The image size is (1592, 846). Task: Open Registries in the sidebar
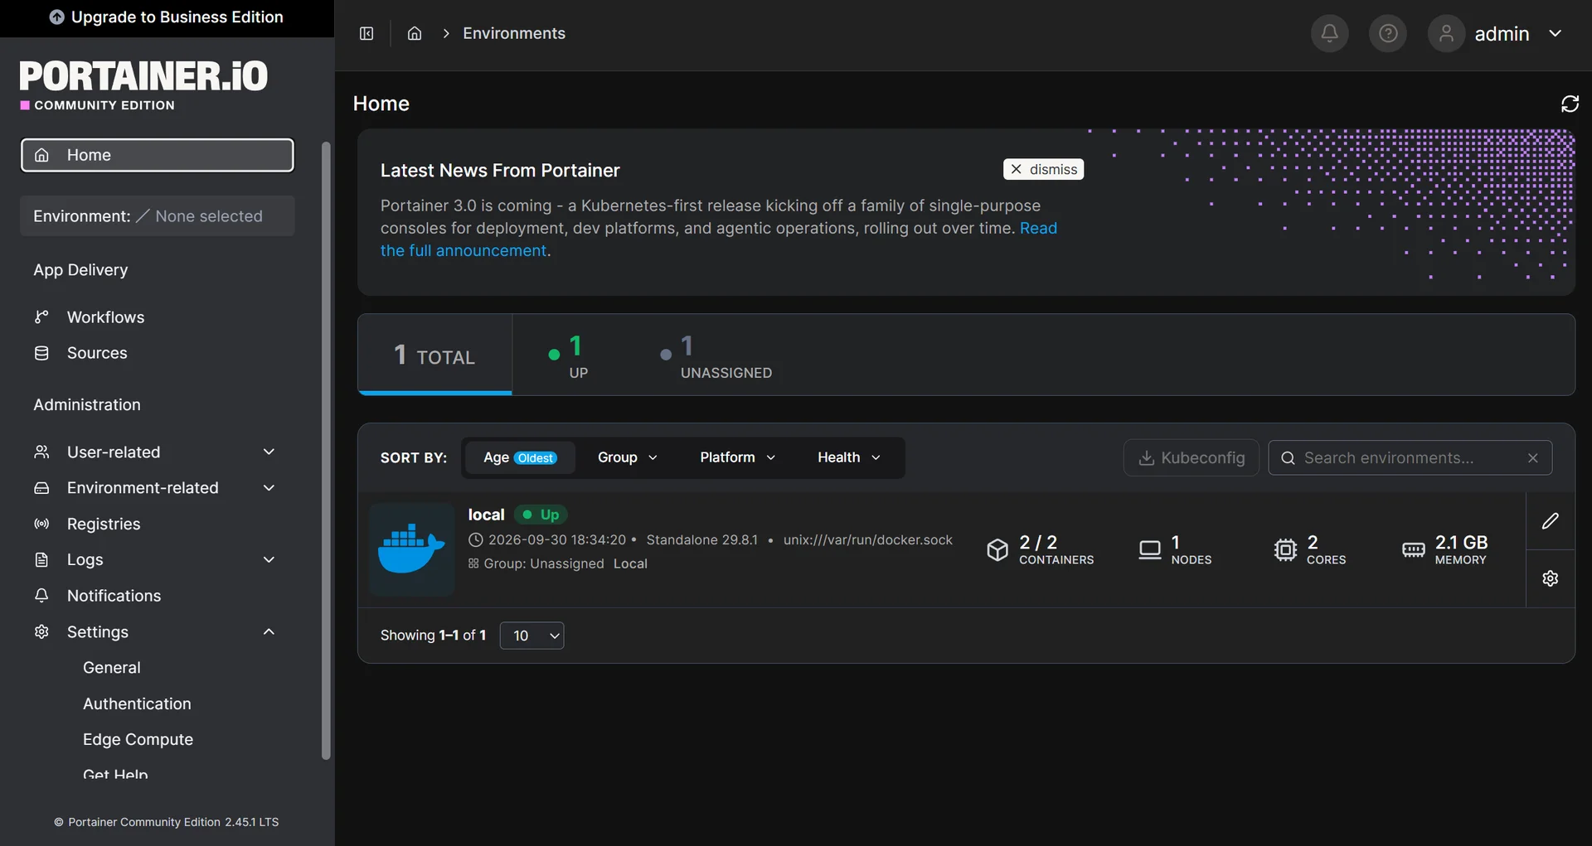coord(104,524)
